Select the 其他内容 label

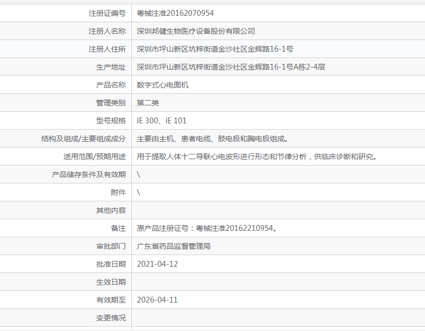[111, 210]
